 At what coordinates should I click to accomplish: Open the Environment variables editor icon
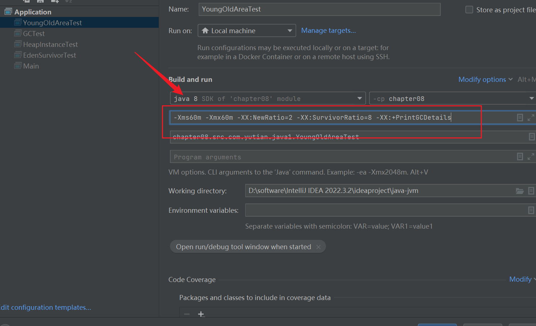[531, 210]
